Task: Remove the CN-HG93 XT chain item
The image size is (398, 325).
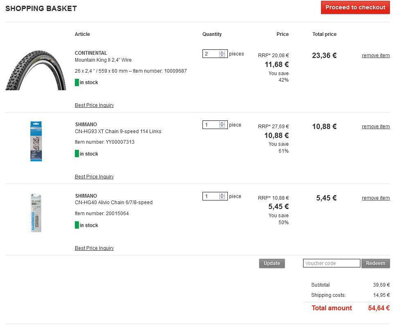Action: 376,127
